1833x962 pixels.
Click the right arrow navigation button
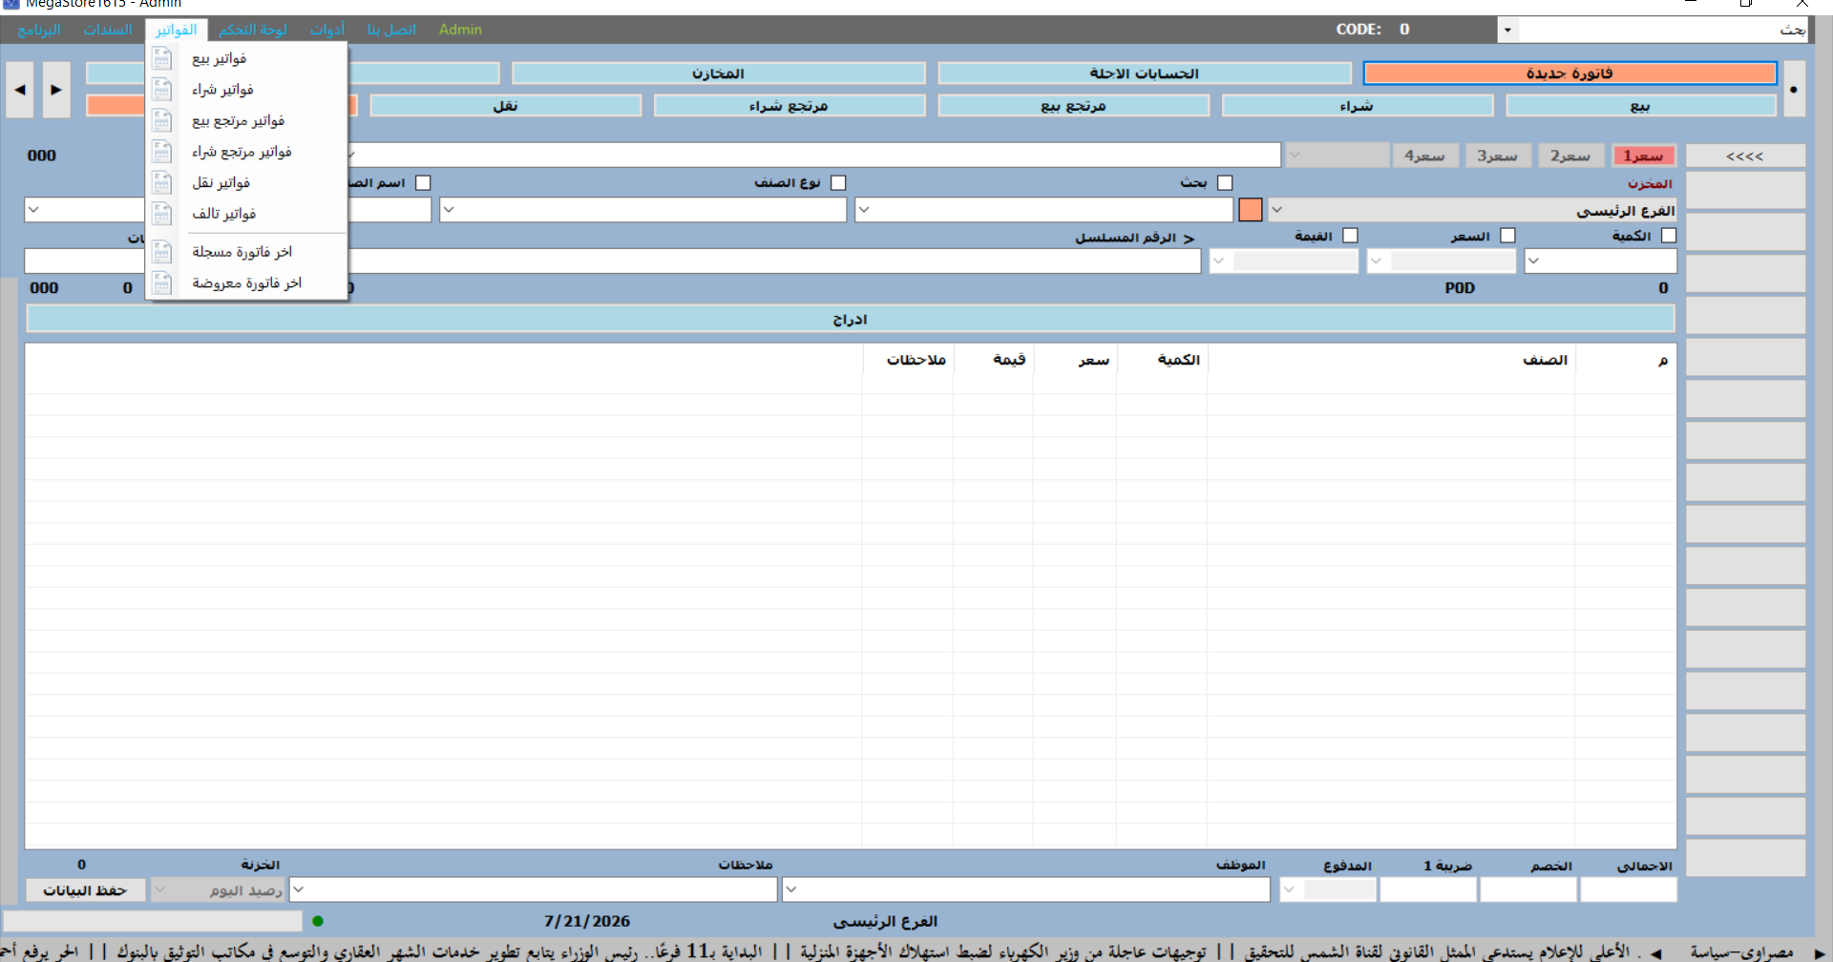[56, 90]
